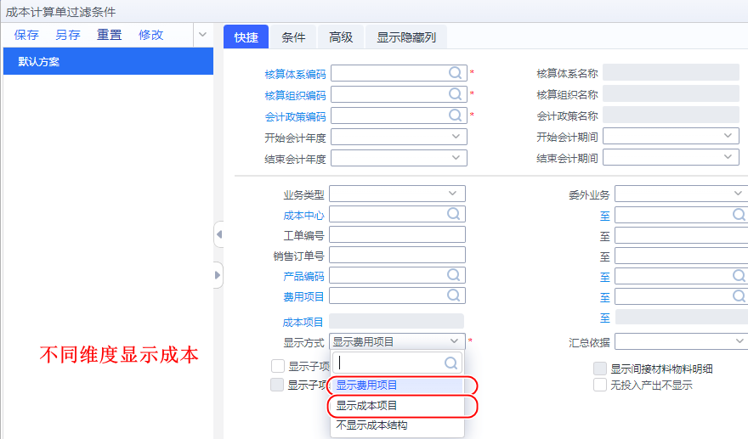Open lookup for 产品编码 field
The height and width of the screenshot is (439, 748).
tap(455, 275)
